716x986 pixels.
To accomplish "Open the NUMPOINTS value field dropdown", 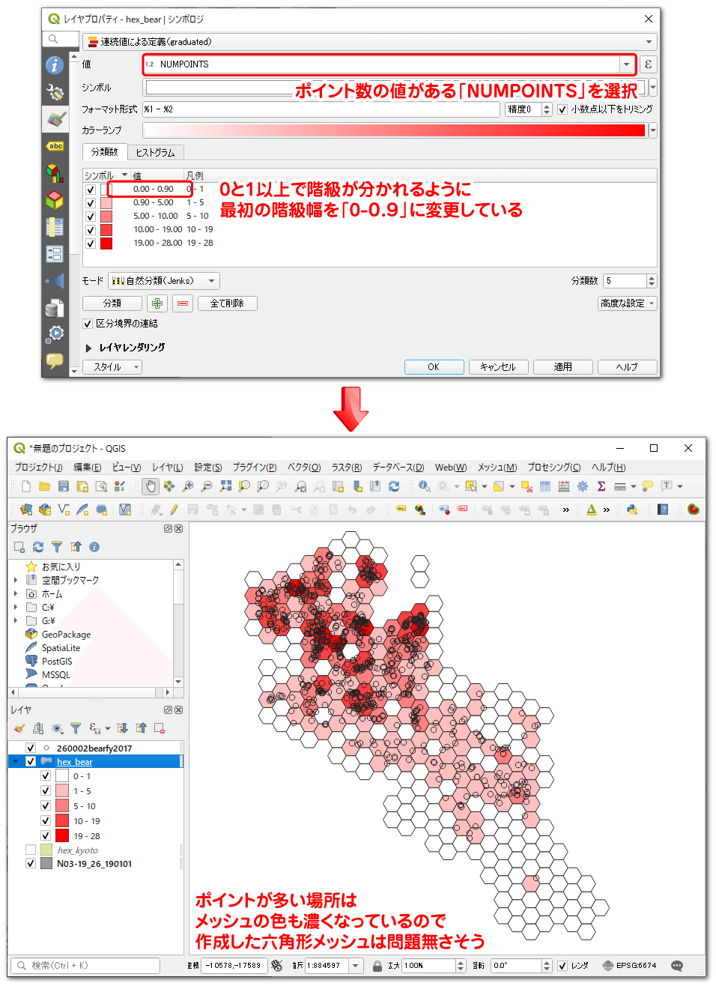I will pyautogui.click(x=626, y=64).
